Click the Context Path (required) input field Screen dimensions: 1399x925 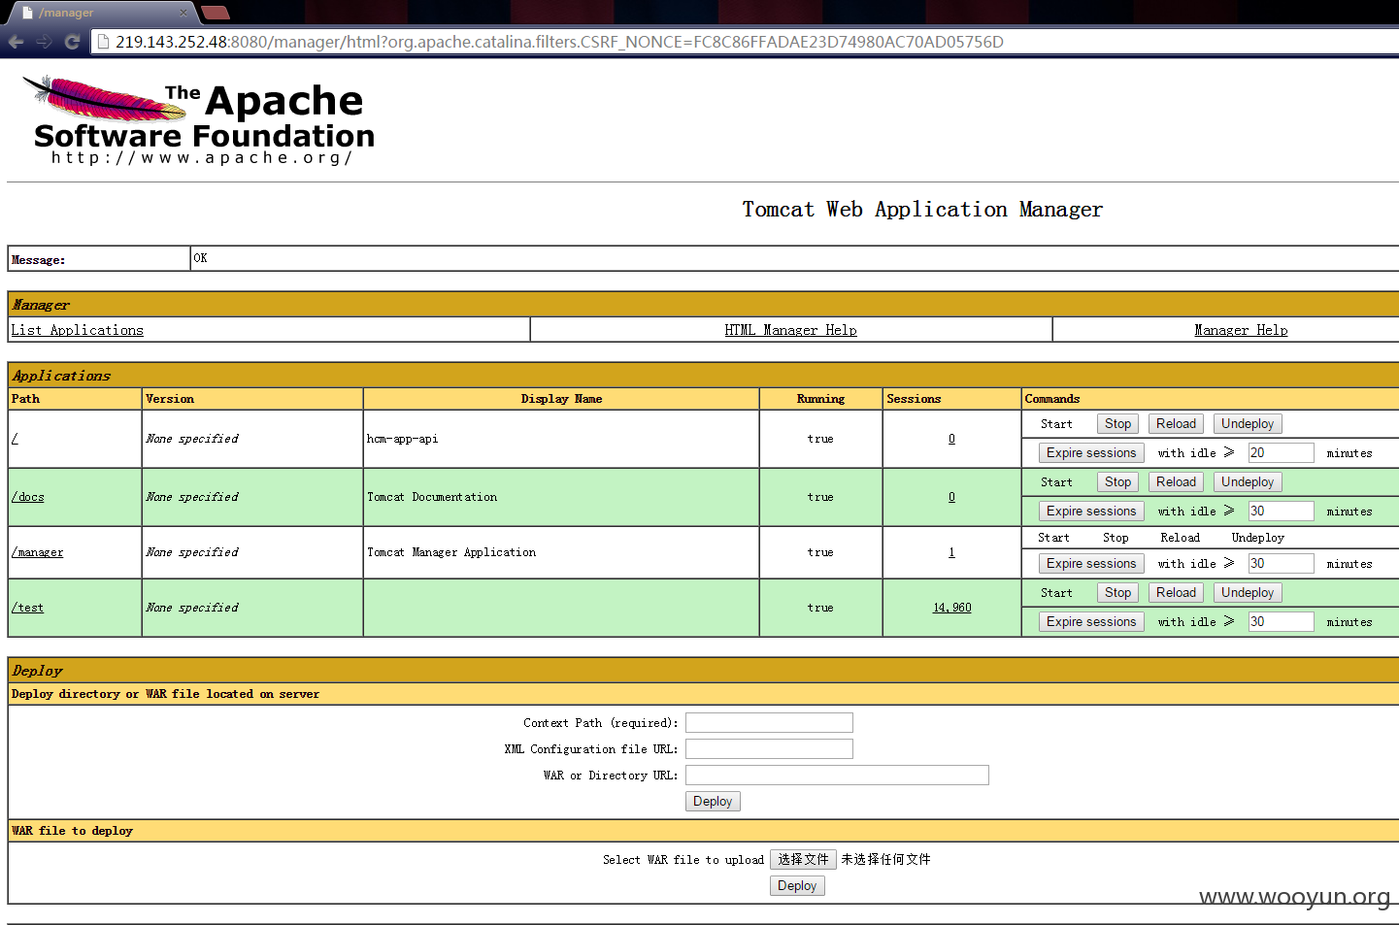[769, 723]
